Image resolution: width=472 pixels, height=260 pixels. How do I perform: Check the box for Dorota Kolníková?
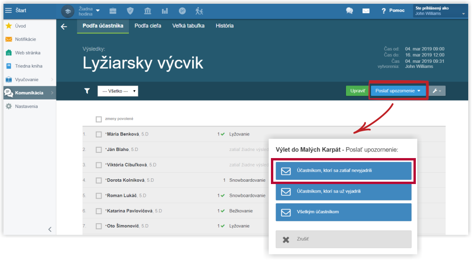[x=99, y=180]
